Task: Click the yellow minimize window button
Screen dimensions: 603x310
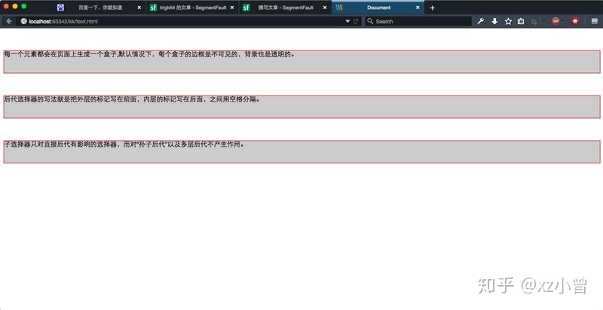Action: (15, 7)
